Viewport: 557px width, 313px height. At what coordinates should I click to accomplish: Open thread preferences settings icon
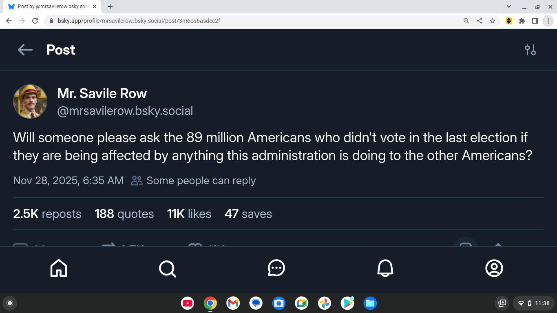pos(530,50)
